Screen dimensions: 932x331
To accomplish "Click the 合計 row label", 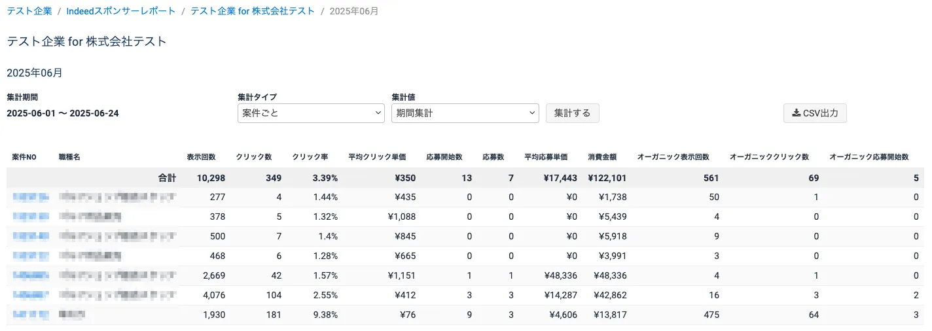I will [x=167, y=178].
